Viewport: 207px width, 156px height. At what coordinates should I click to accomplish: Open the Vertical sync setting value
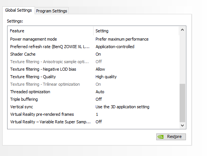[122, 107]
